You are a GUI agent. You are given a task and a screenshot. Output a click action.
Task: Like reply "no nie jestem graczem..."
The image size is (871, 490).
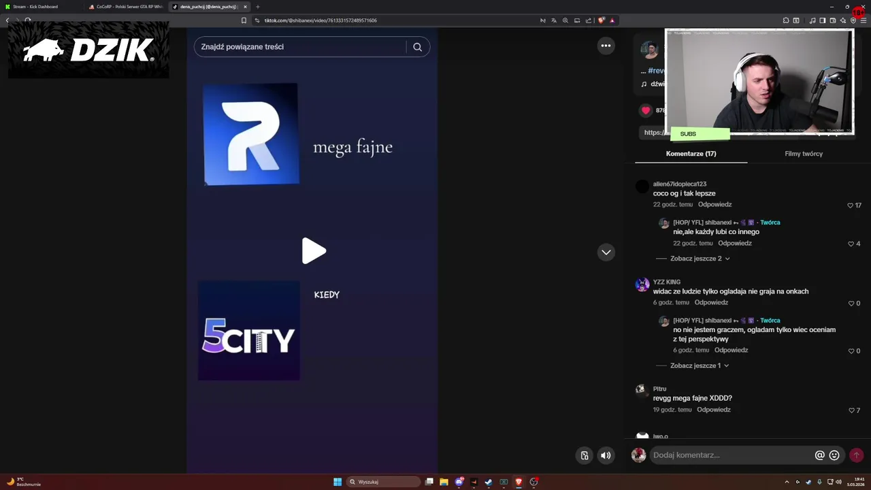[x=851, y=351]
